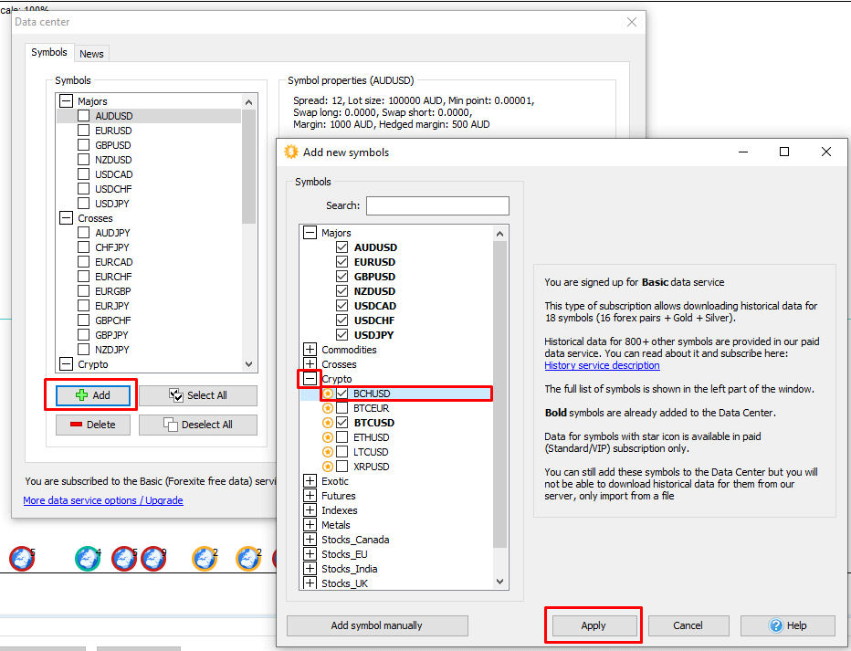
Task: Check the AUDUSD box in Data center list
Action: [x=84, y=116]
